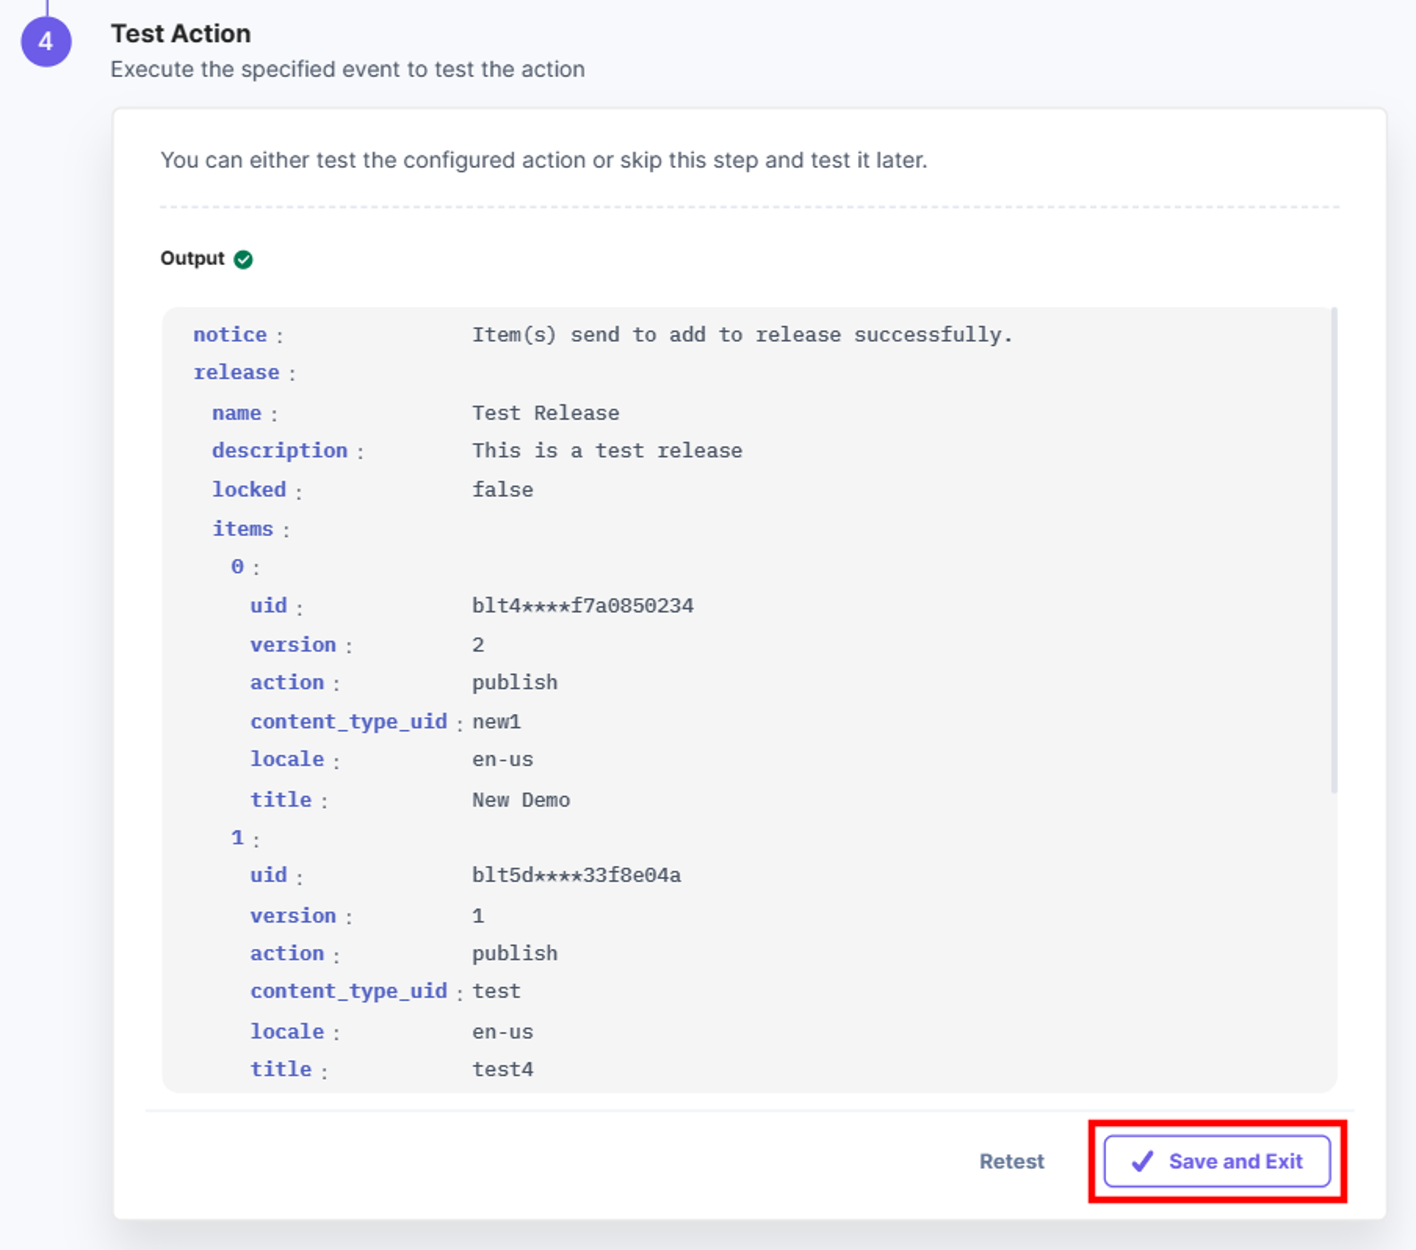1416x1250 pixels.
Task: Click the 'items' key
Action: coord(243,529)
